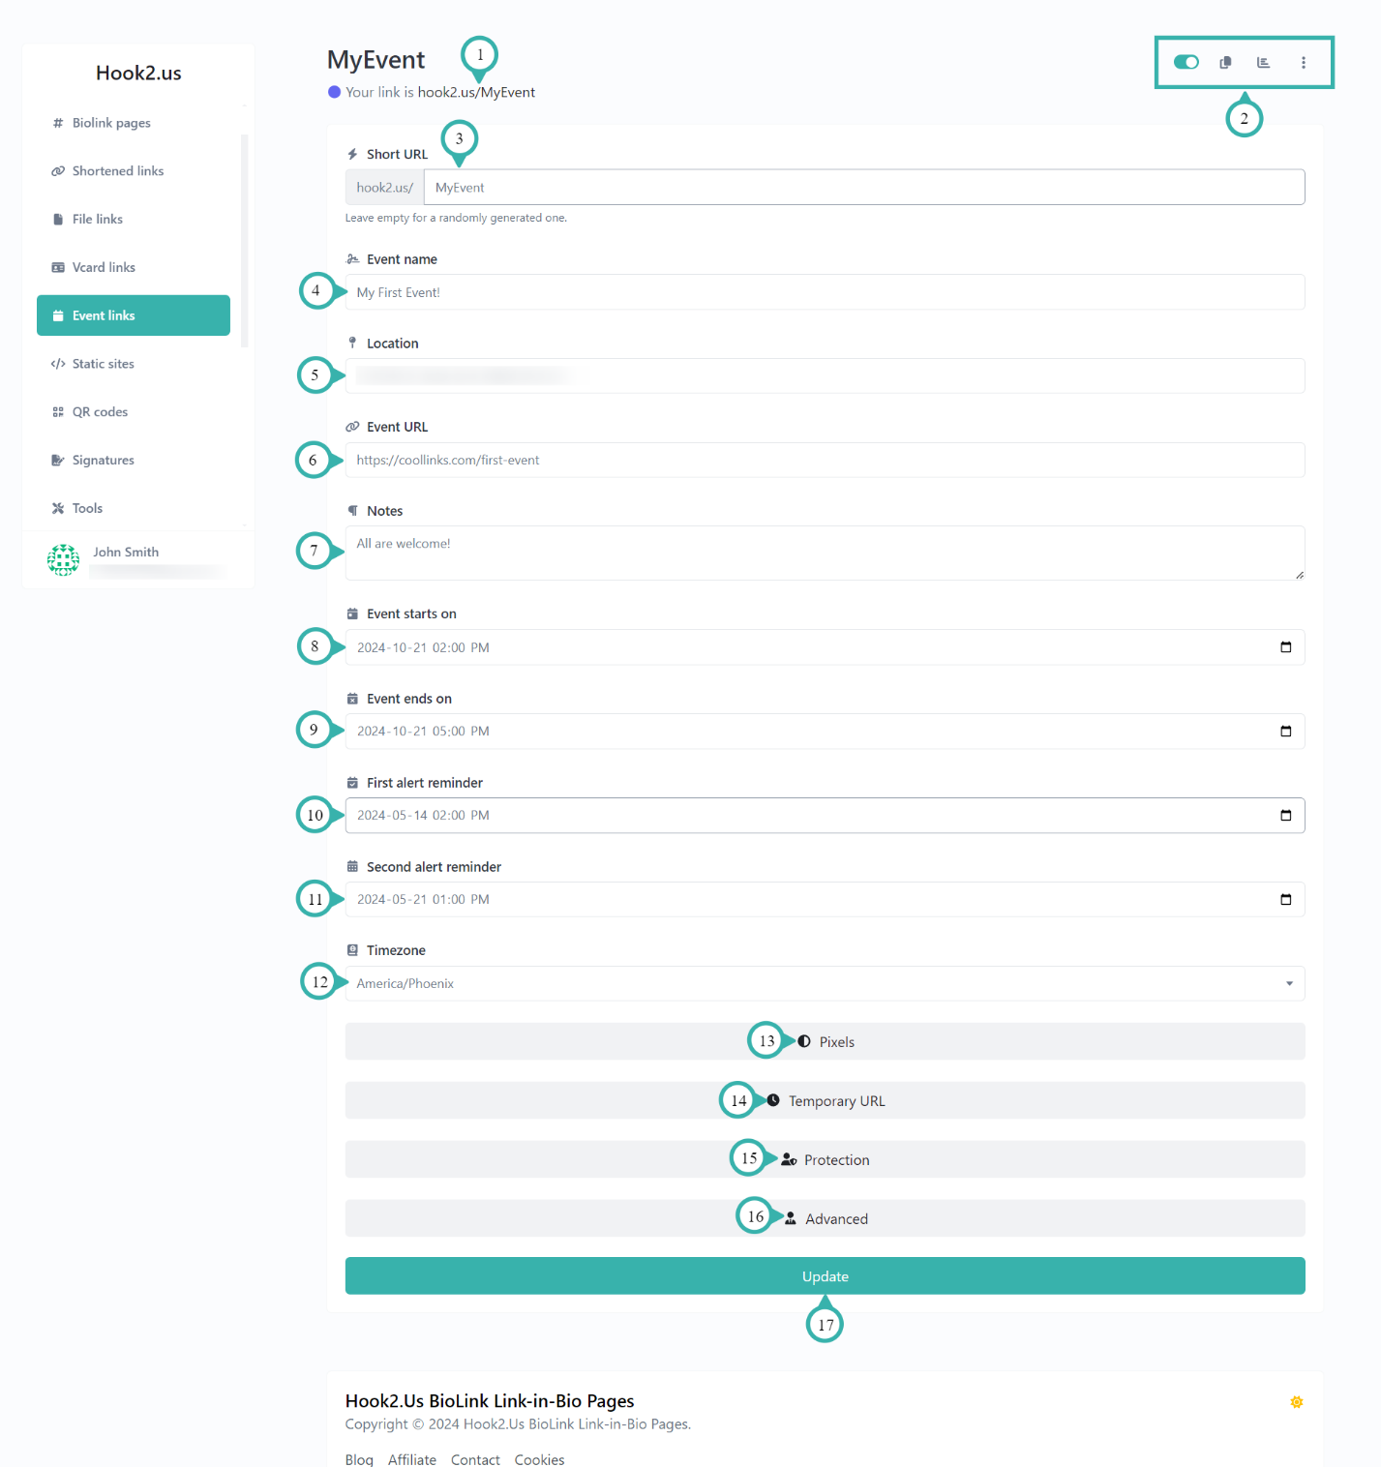Expand the Protection section
This screenshot has height=1467, width=1381.
(x=825, y=1159)
